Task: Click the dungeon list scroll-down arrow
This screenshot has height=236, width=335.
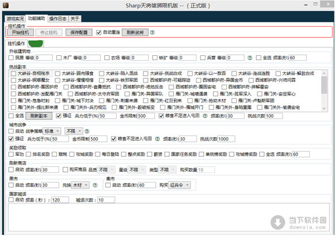Action: 324,108
